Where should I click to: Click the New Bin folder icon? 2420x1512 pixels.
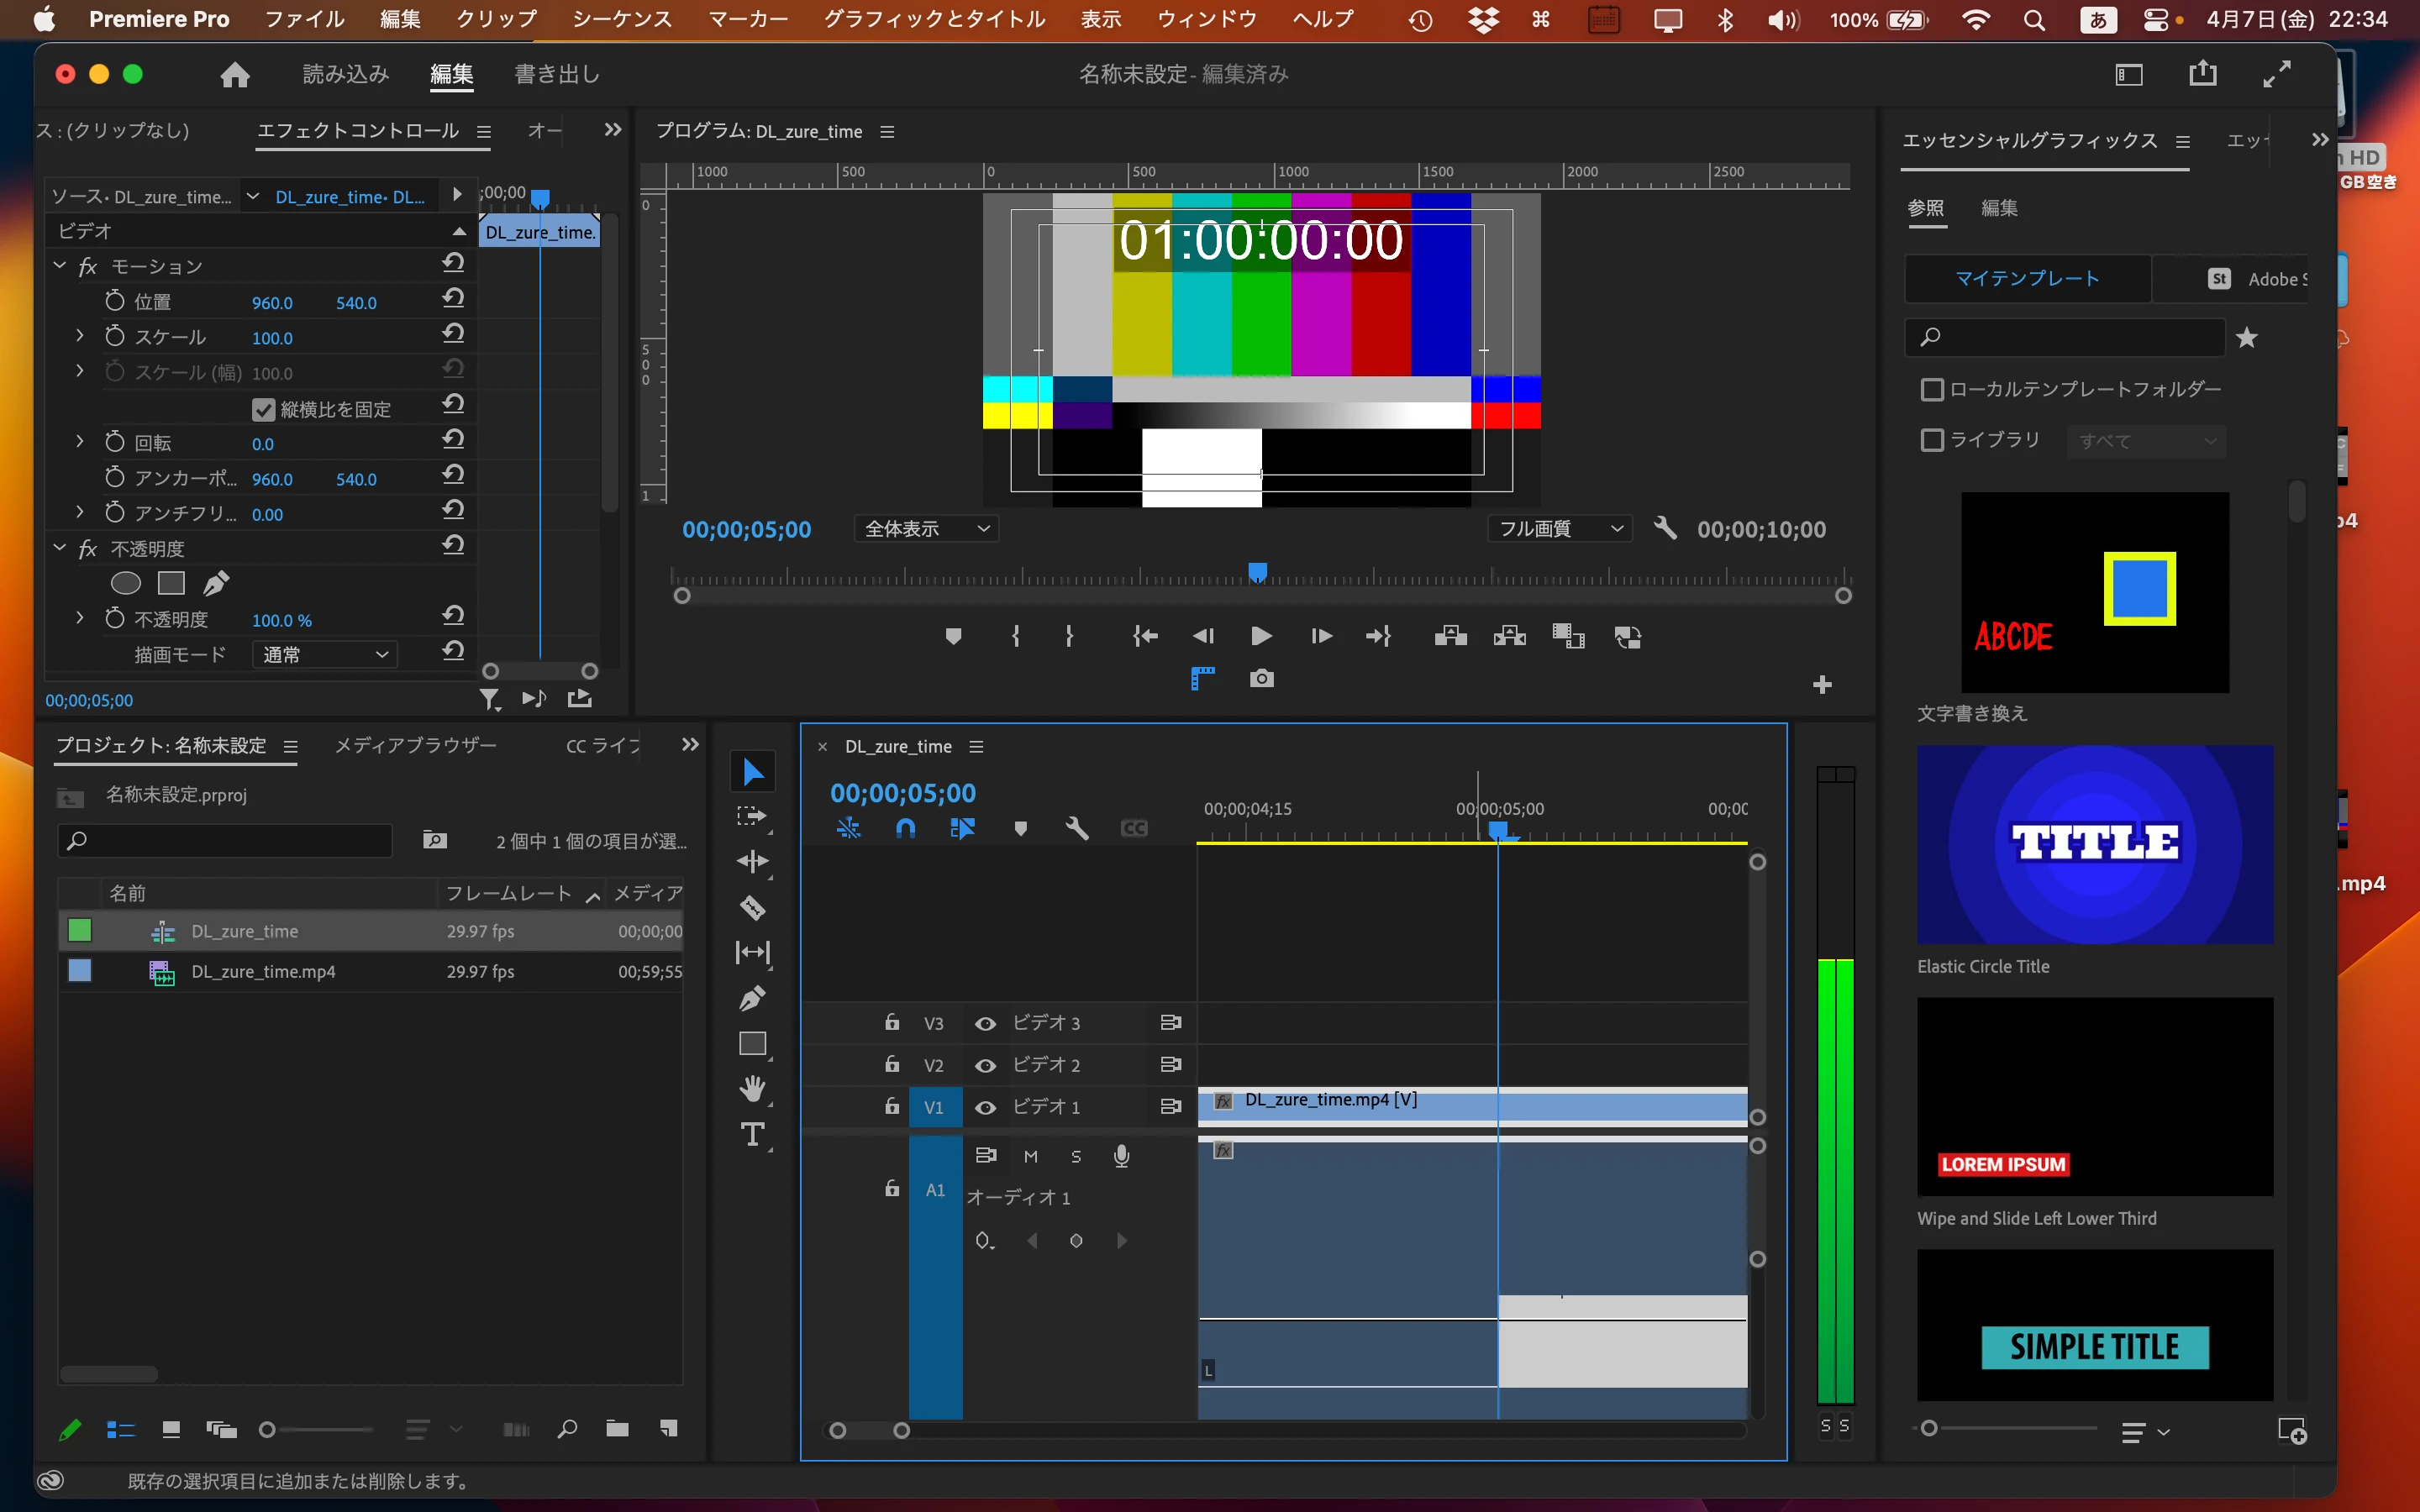[x=617, y=1429]
